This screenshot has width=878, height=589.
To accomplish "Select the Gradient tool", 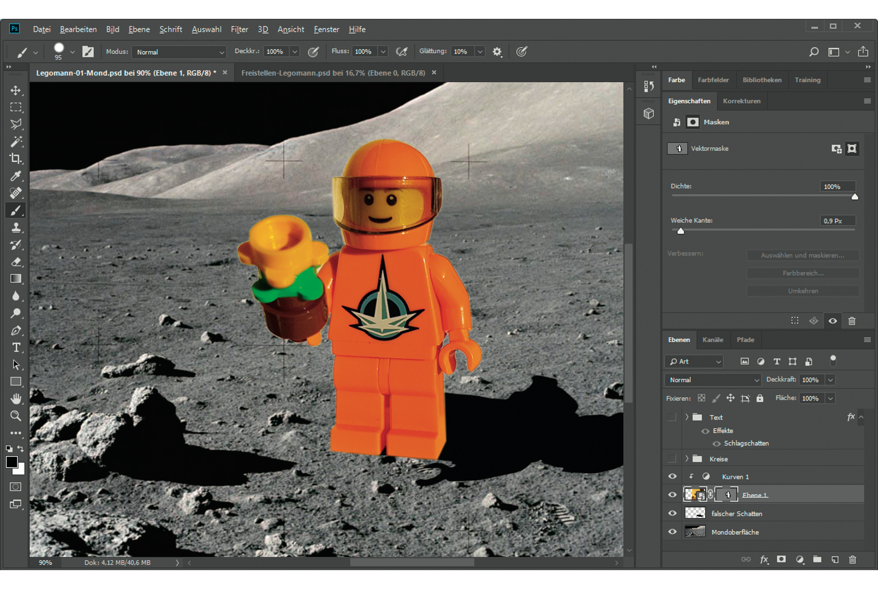I will (16, 279).
